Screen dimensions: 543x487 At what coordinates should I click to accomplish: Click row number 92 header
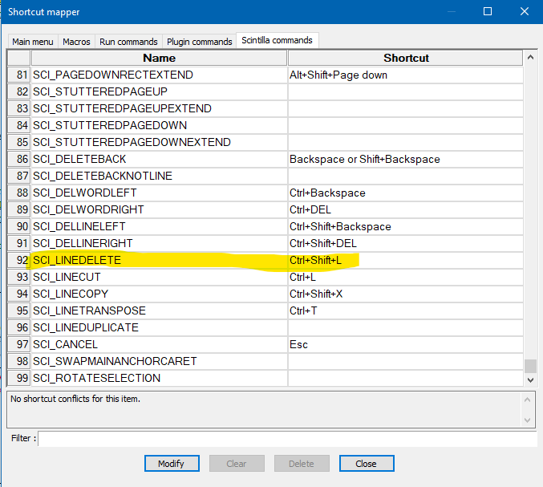[19, 260]
